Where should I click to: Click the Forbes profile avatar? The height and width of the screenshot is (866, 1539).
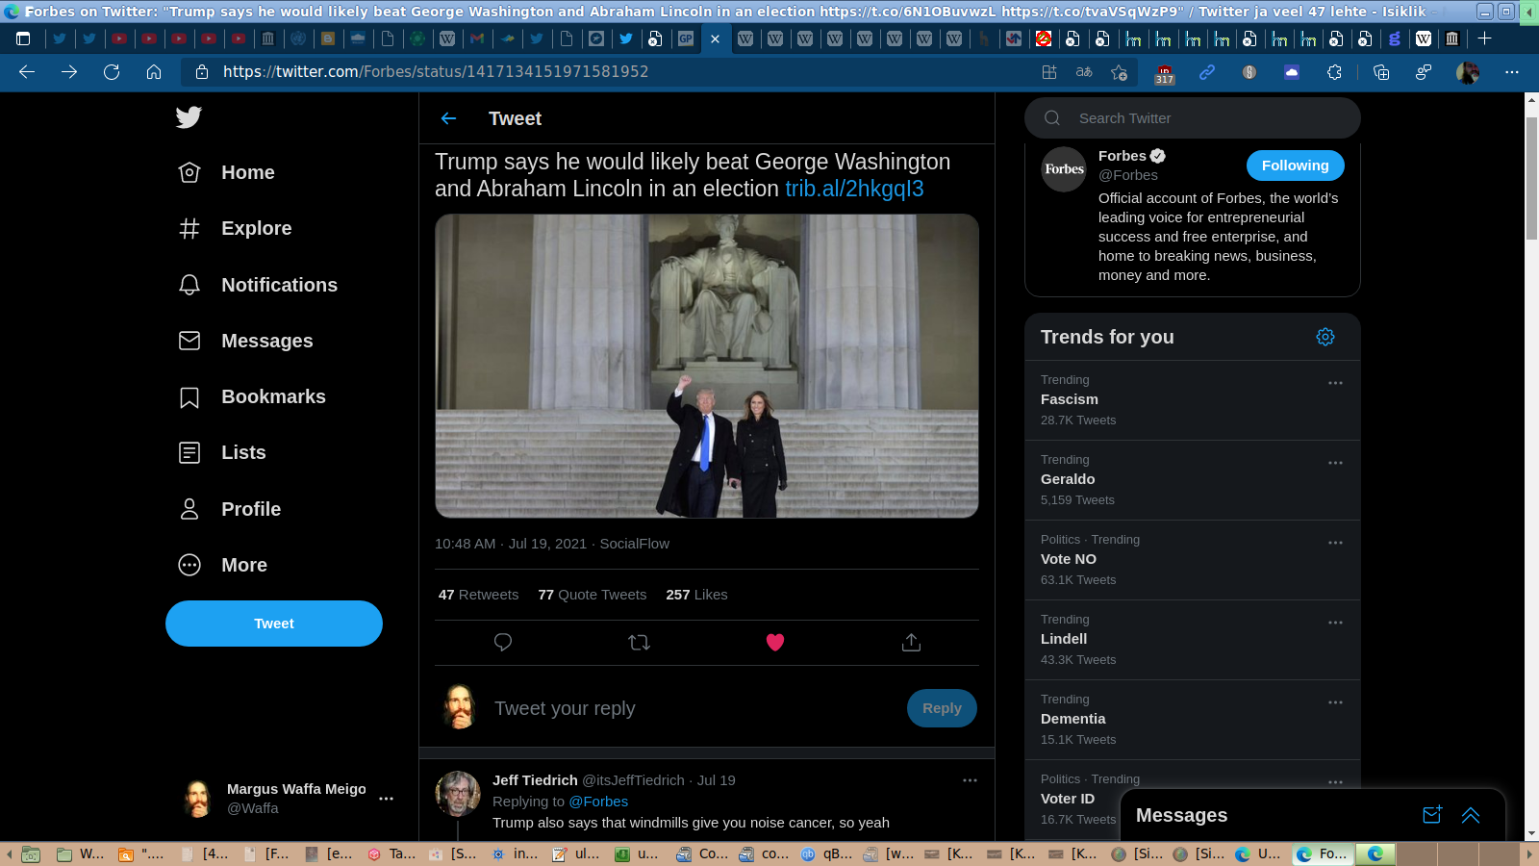[x=1065, y=169]
